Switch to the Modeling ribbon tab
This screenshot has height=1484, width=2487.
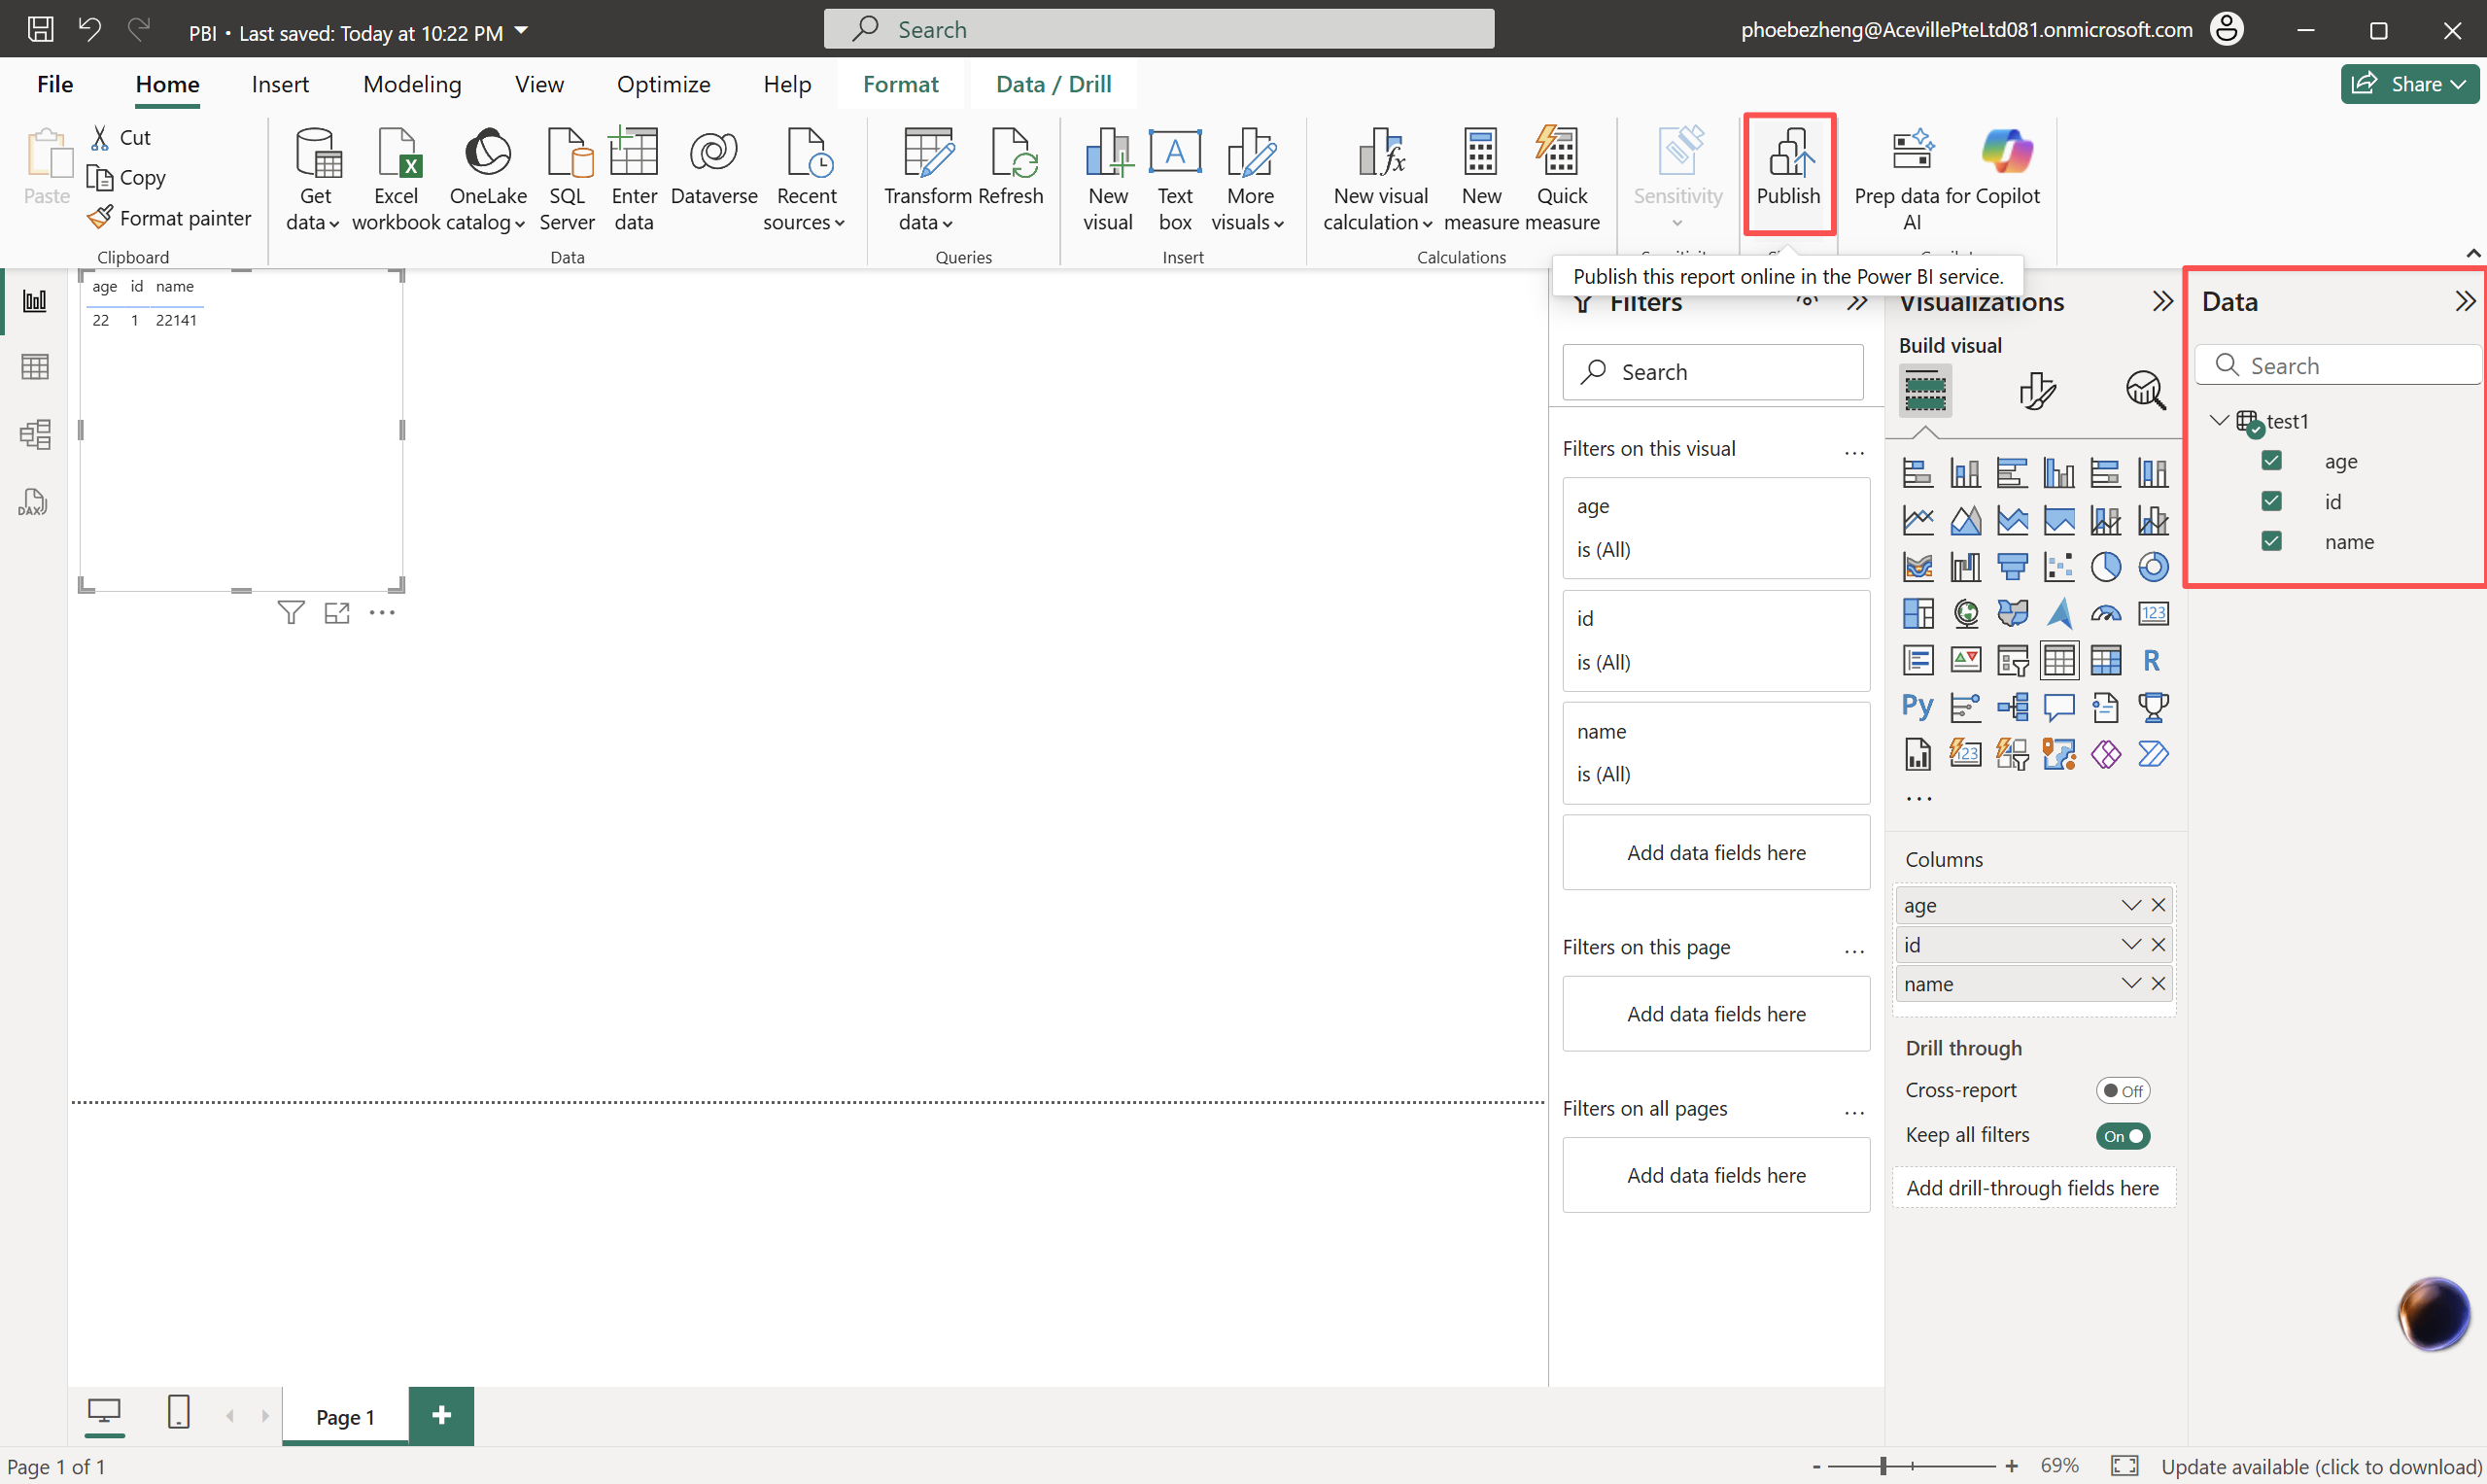pyautogui.click(x=412, y=84)
